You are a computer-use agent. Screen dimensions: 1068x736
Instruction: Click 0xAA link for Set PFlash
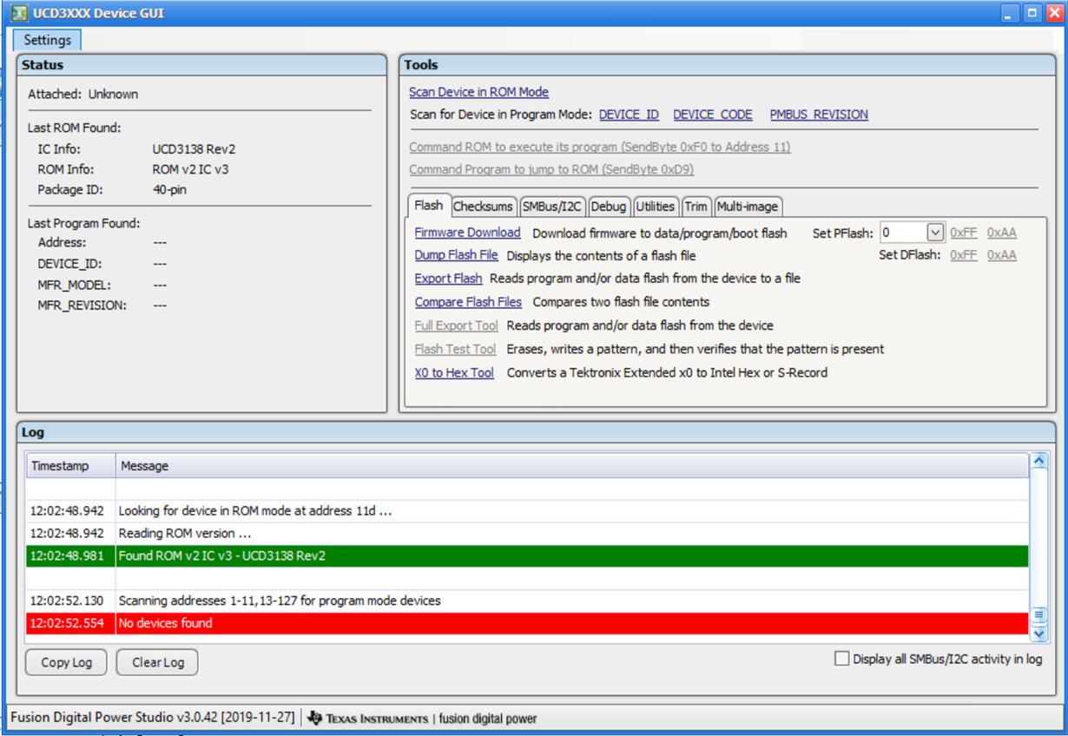pos(1001,233)
